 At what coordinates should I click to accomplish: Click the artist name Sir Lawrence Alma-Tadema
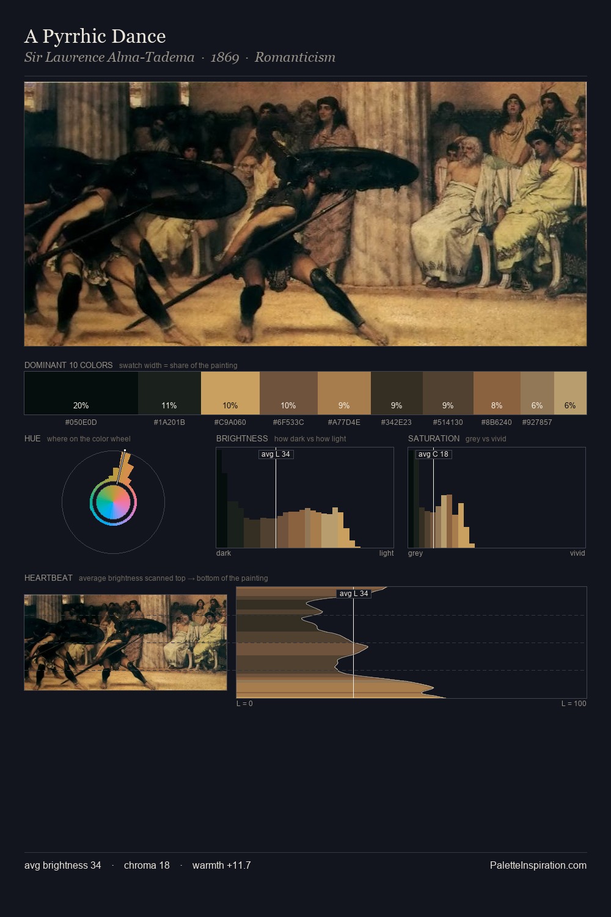click(x=109, y=57)
